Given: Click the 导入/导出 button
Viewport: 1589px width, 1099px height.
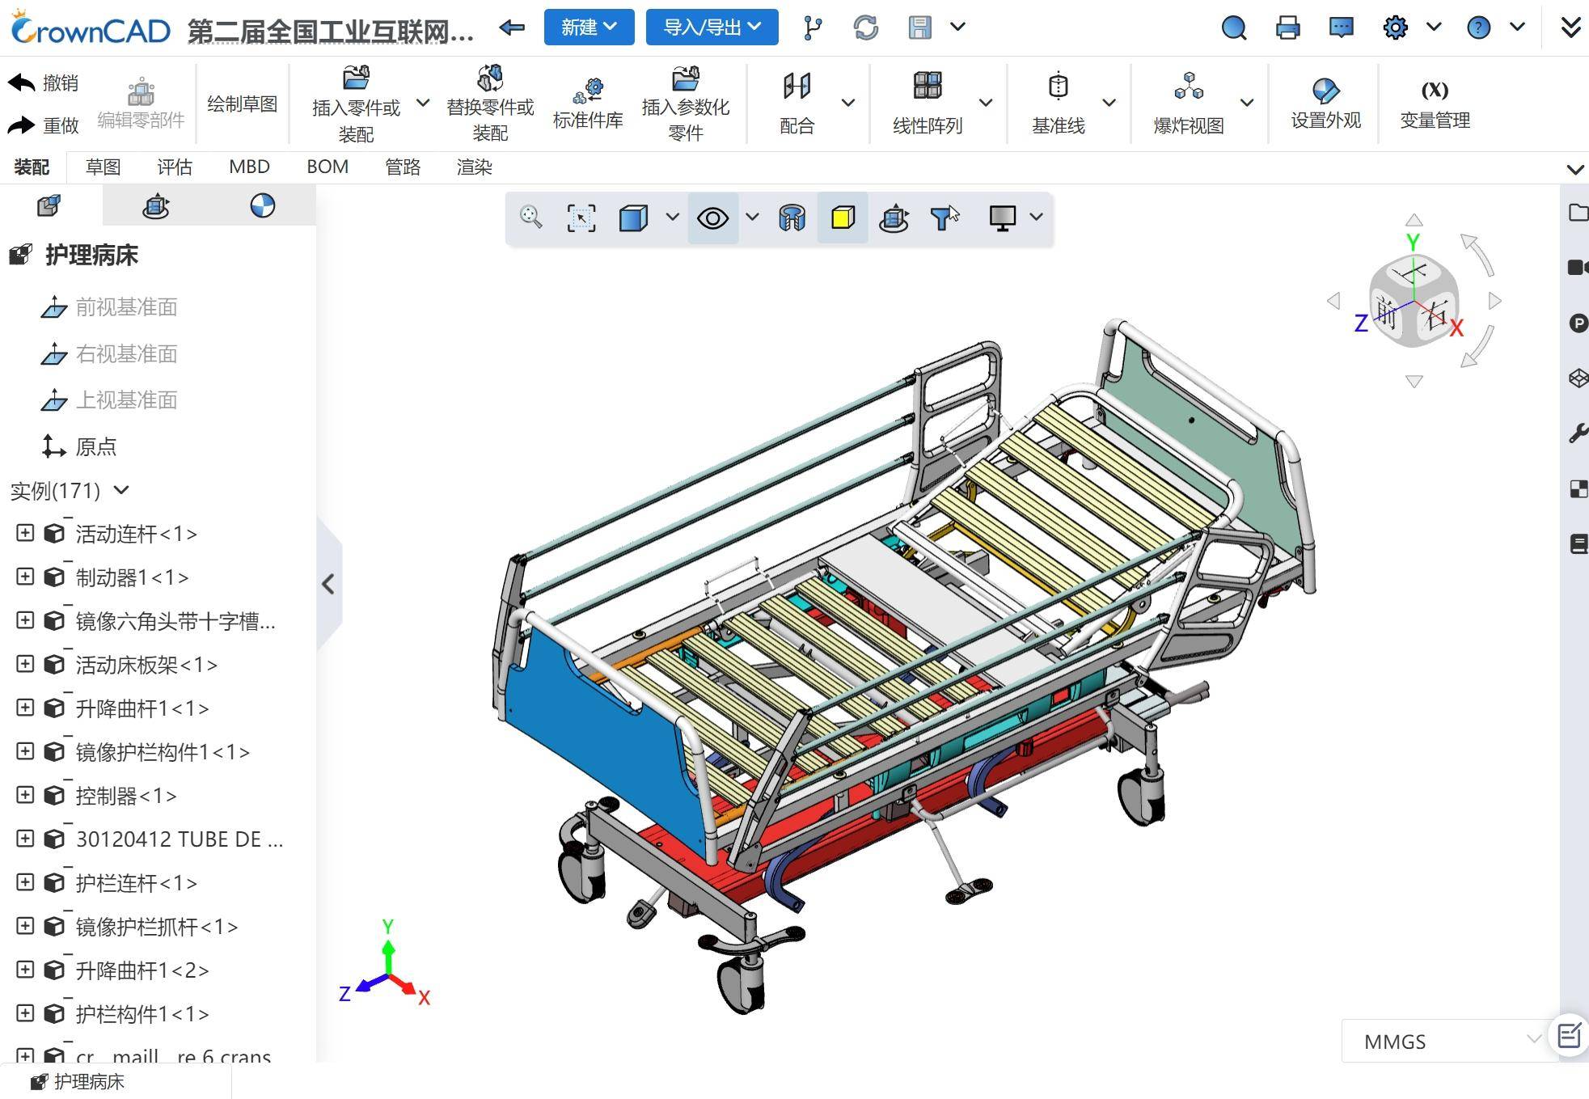Looking at the screenshot, I should tap(712, 27).
